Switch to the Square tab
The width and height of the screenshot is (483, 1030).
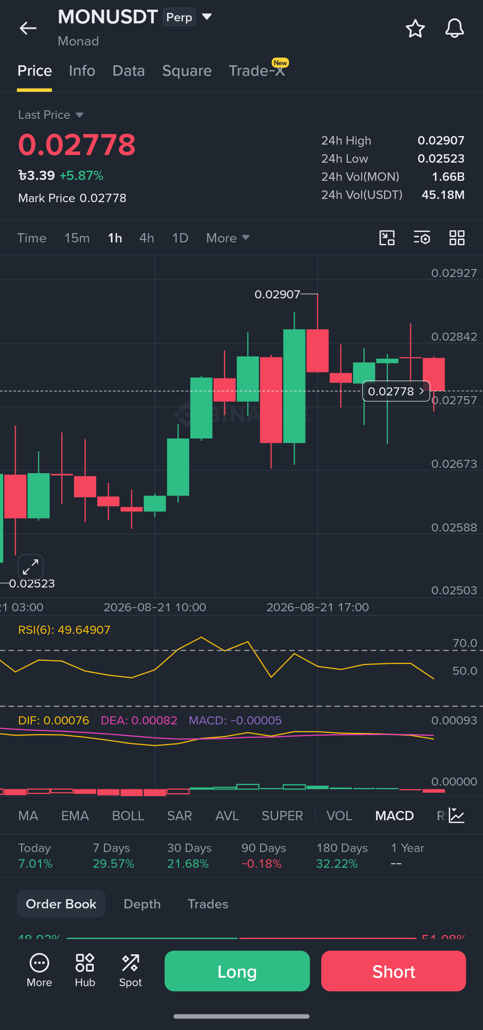pyautogui.click(x=187, y=71)
